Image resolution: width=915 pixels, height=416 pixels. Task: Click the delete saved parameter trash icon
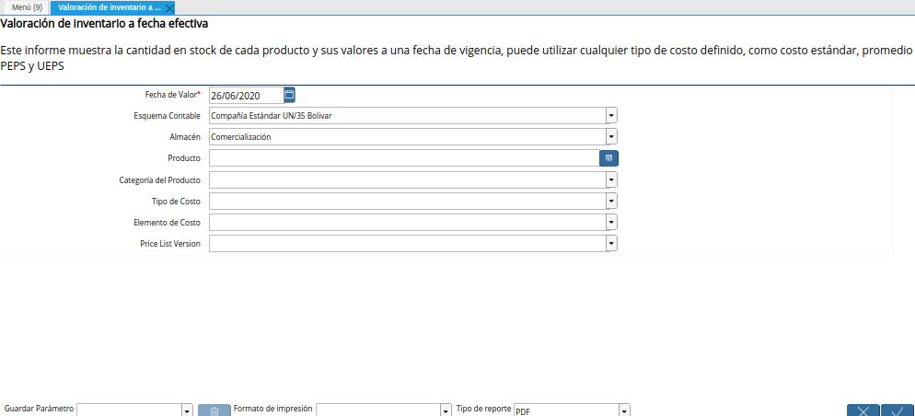click(214, 410)
